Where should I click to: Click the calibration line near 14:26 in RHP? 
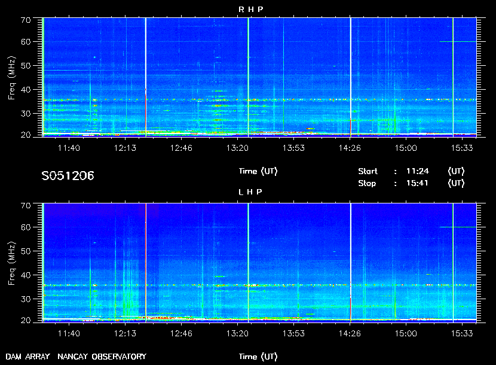[x=351, y=77]
